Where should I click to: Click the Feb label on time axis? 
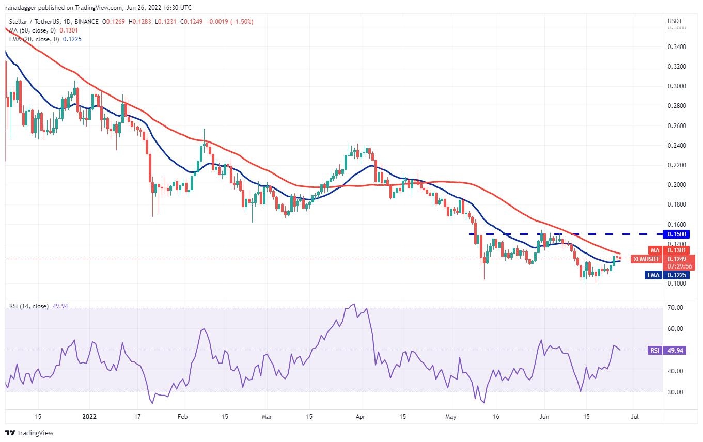181,416
